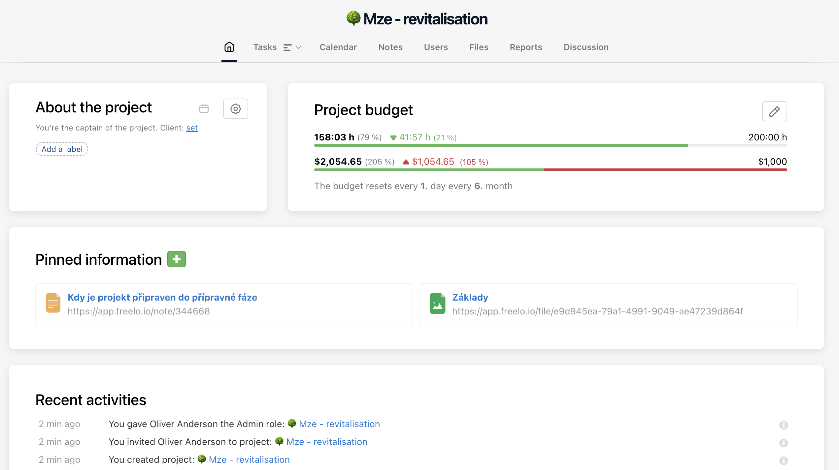The width and height of the screenshot is (839, 470).
Task: Open the Tasks tab
Action: [x=265, y=47]
